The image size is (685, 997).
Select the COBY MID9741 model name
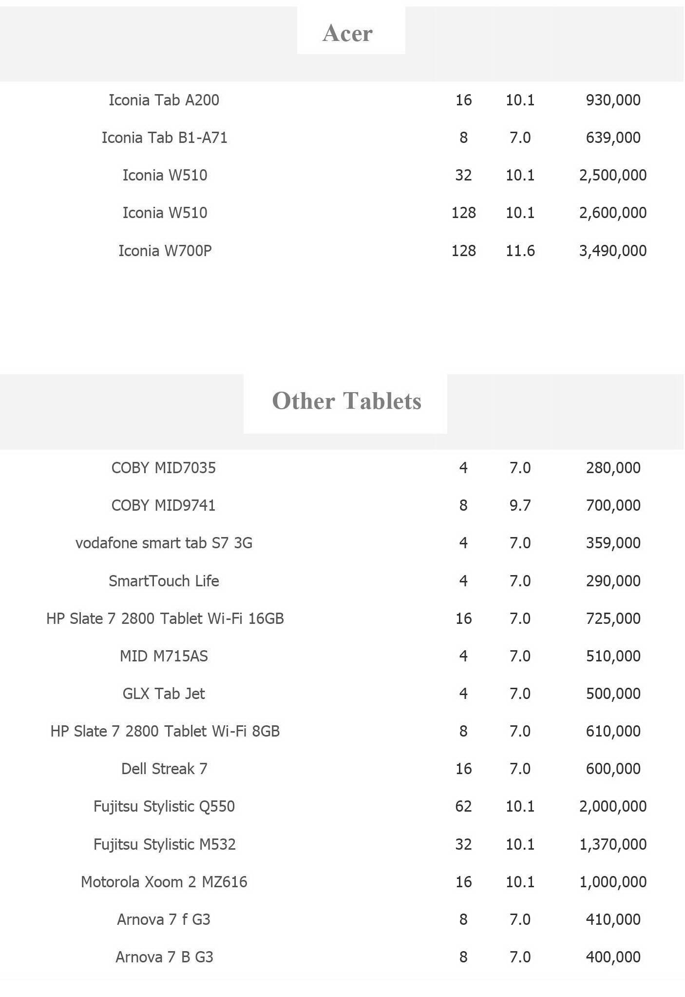164,505
